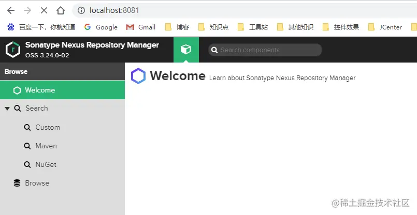
Task: Click the hexagon icon beside Welcome in sidebar
Action: point(17,90)
